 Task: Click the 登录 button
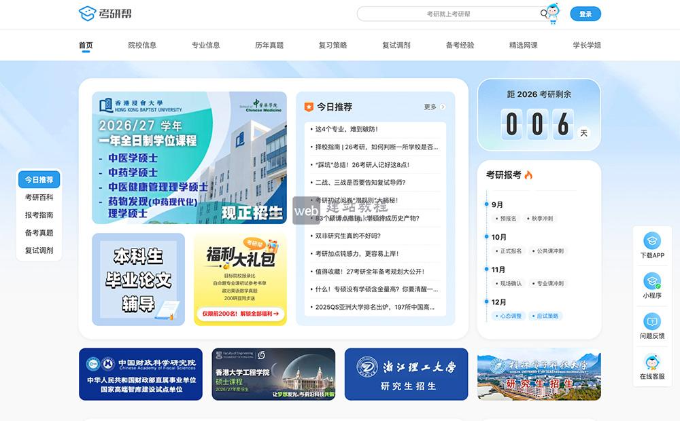(x=585, y=14)
